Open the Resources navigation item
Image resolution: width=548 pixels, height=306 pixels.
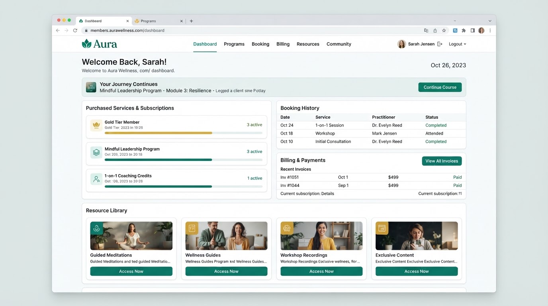pos(308,44)
